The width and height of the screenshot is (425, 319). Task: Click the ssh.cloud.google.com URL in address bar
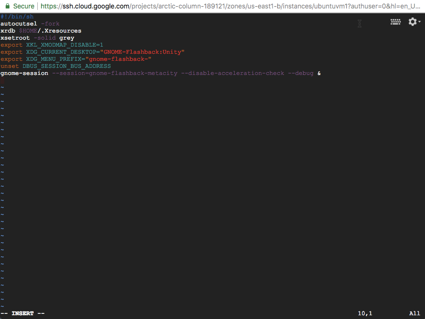229,6
